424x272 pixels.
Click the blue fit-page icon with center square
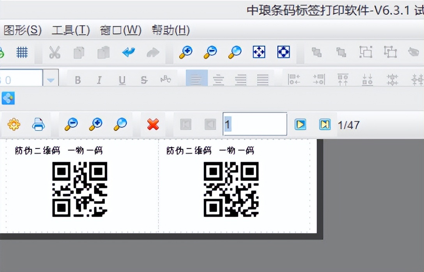284,52
